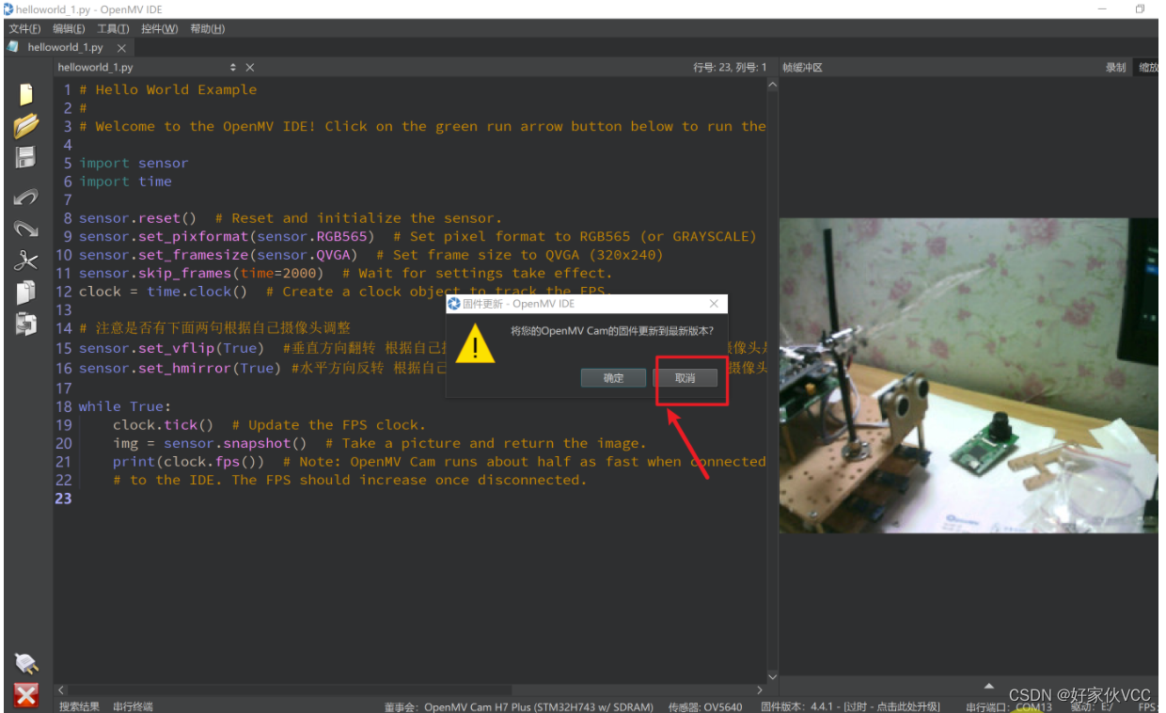Click the Paste icon in left toolbar
The height and width of the screenshot is (713, 1166).
[x=25, y=324]
